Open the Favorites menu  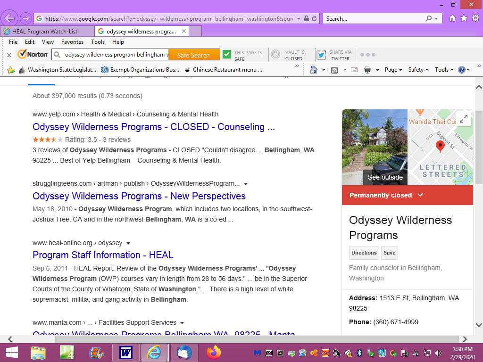click(72, 42)
